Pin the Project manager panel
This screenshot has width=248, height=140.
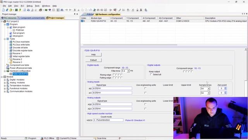(75, 14)
